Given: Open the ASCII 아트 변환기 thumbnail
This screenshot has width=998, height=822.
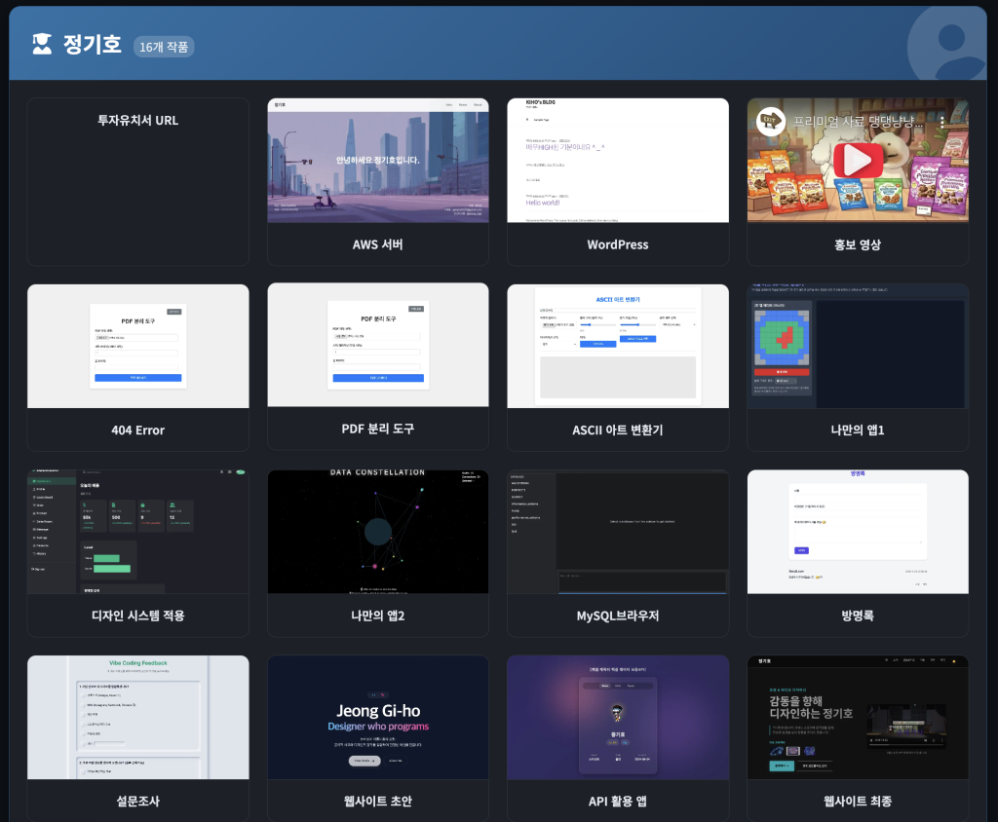Looking at the screenshot, I should 618,346.
